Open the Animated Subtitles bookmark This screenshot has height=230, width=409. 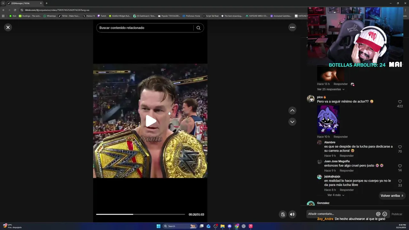[x=281, y=16]
